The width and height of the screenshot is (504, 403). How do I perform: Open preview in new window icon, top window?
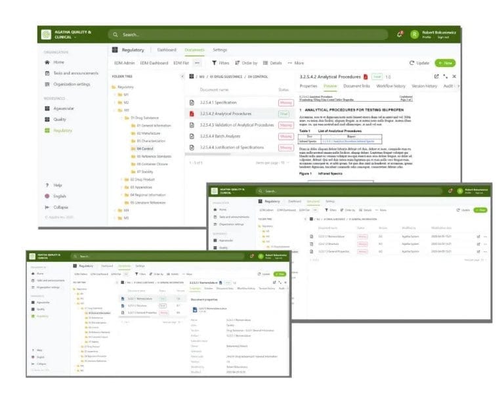click(x=436, y=77)
